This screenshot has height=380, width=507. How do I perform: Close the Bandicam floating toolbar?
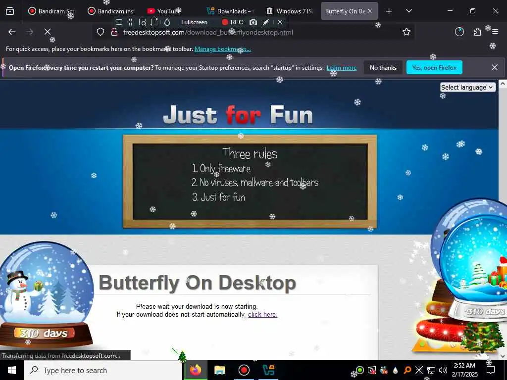[280, 22]
